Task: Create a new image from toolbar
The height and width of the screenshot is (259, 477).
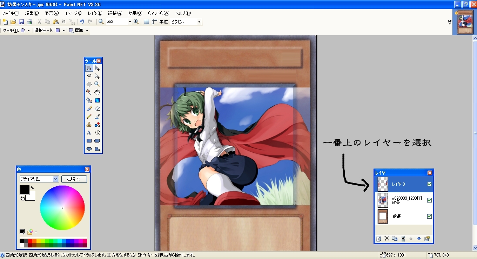Action: [x=5, y=22]
